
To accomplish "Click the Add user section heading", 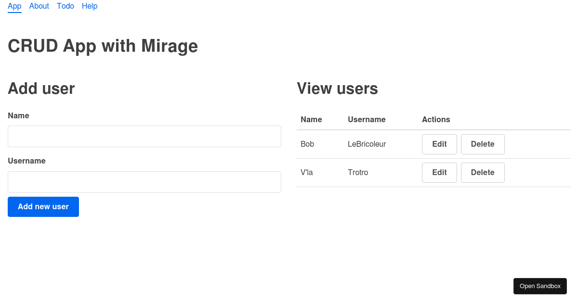I will click(41, 88).
